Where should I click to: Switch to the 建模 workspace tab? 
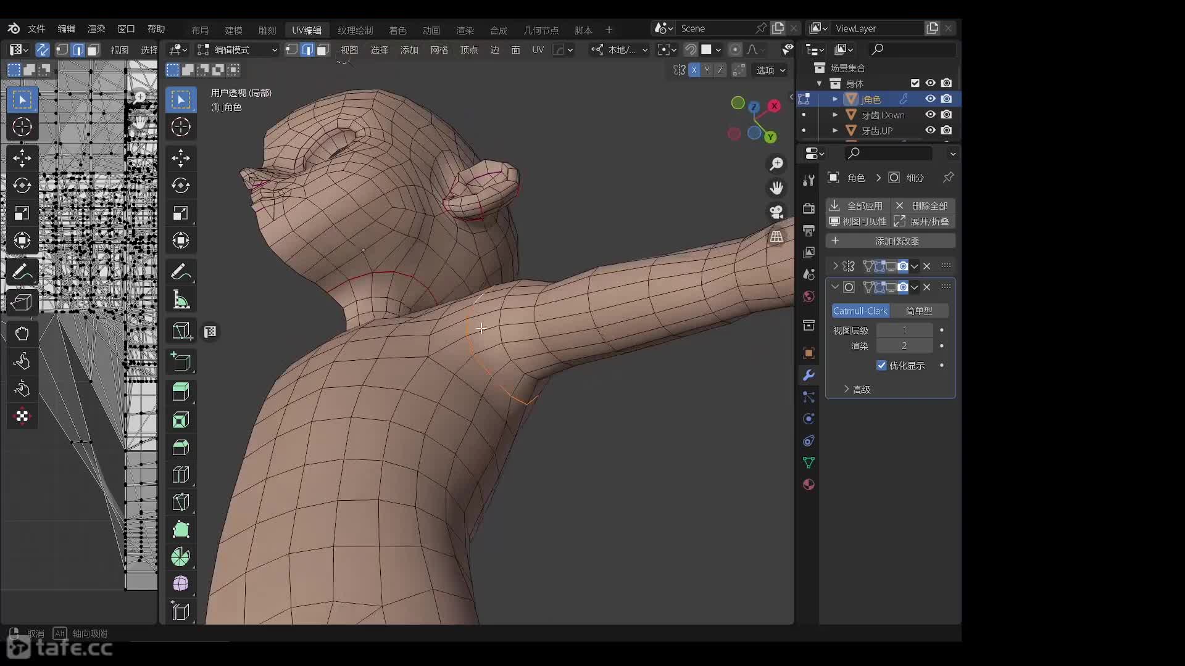pyautogui.click(x=233, y=30)
